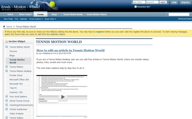Expand the Tennis Motion World tree node
This screenshot has width=192, height=119.
(7, 47)
